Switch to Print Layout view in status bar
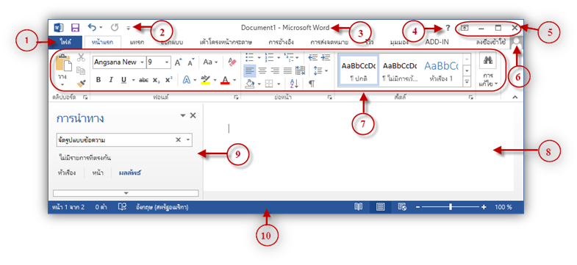The width and height of the screenshot is (577, 265). tap(381, 207)
